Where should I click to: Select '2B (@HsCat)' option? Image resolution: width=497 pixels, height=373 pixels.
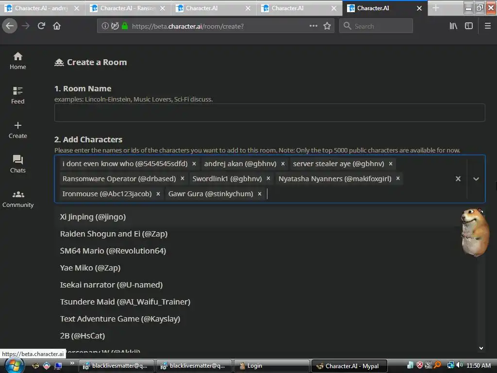(x=265, y=336)
